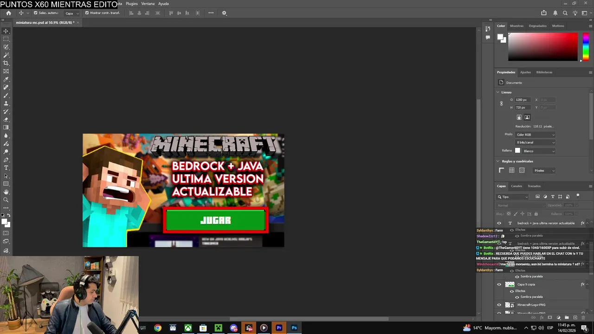Select the Move tool in the toolbox

[6, 31]
